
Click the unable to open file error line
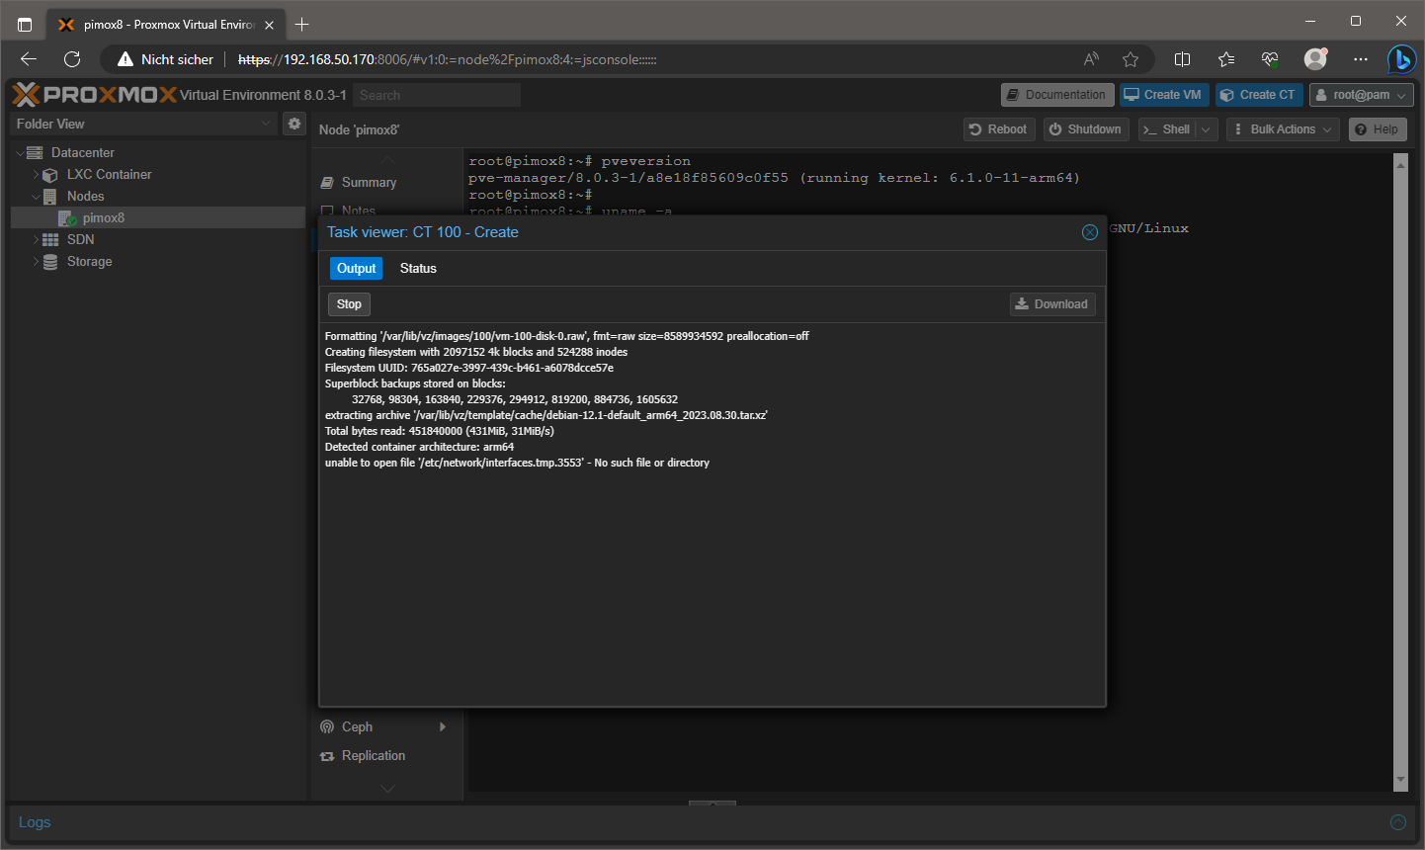click(517, 463)
